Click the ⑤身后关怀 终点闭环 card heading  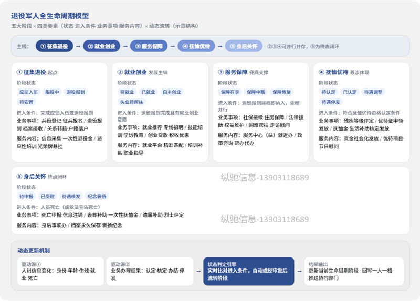[x=41, y=177]
